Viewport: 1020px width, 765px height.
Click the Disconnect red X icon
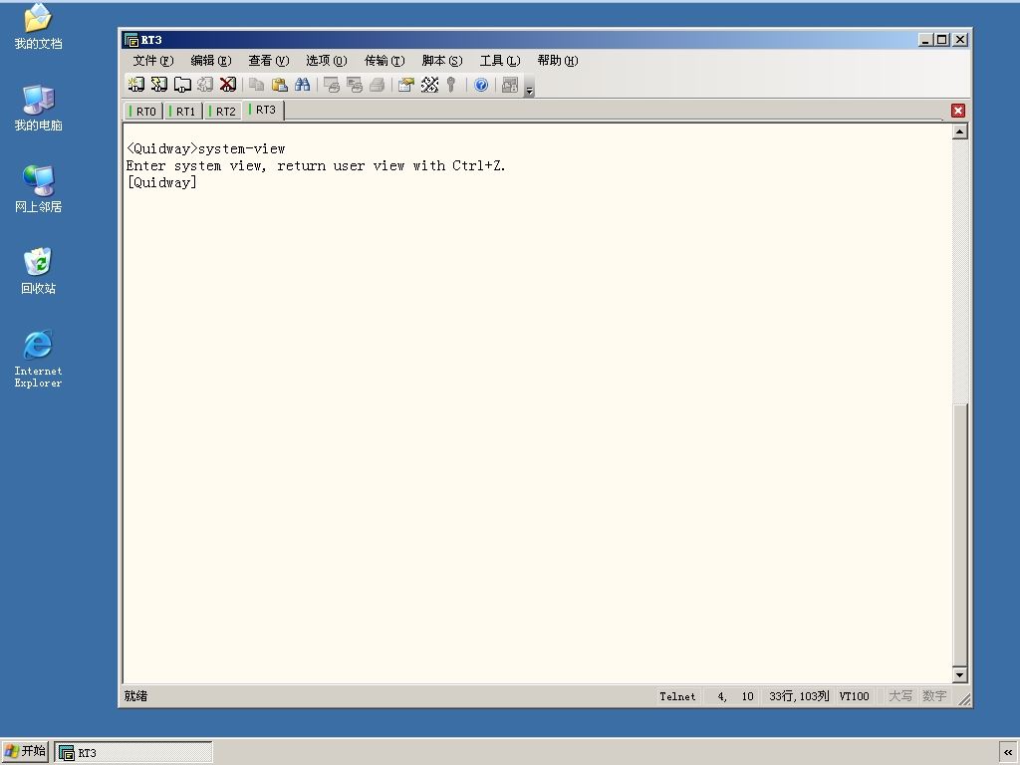coord(228,85)
